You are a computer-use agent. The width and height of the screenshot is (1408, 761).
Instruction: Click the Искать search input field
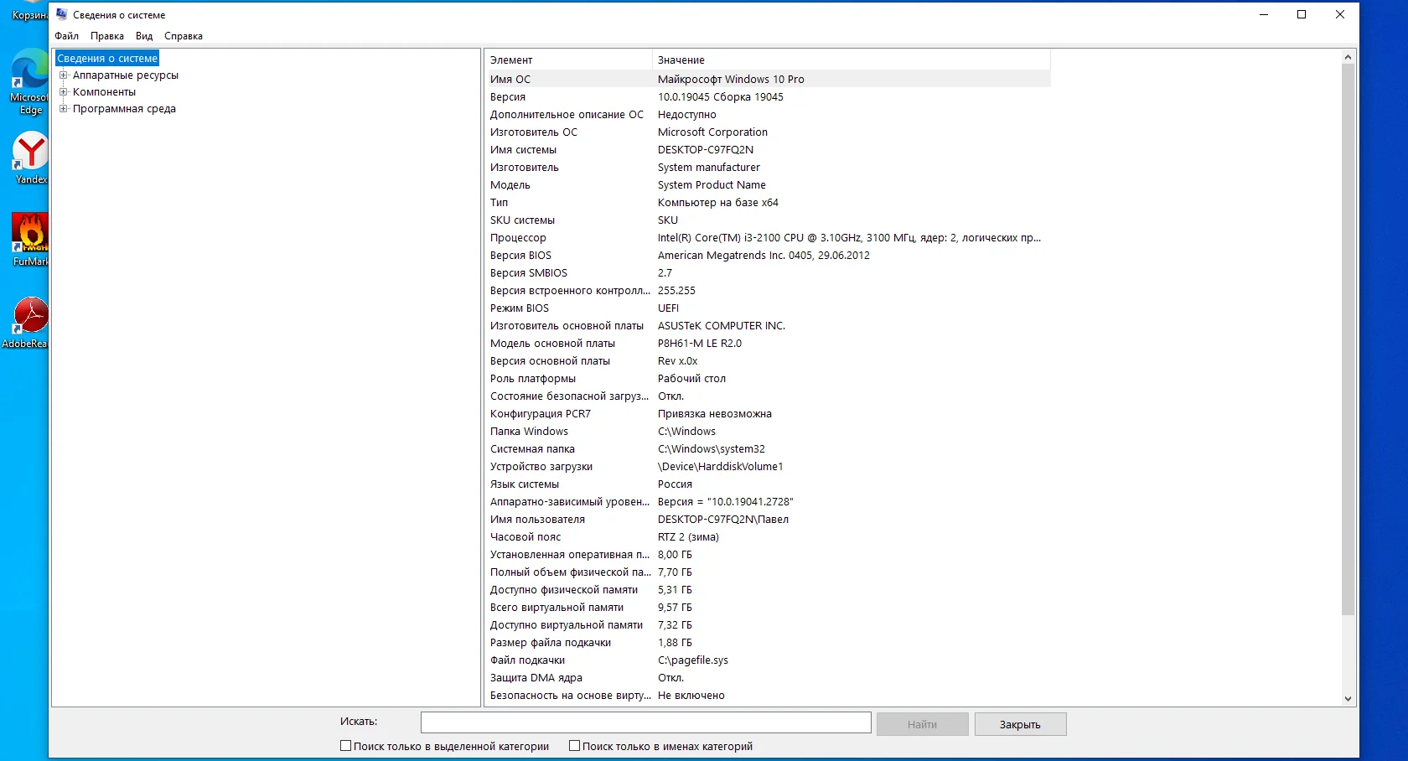[x=645, y=722]
